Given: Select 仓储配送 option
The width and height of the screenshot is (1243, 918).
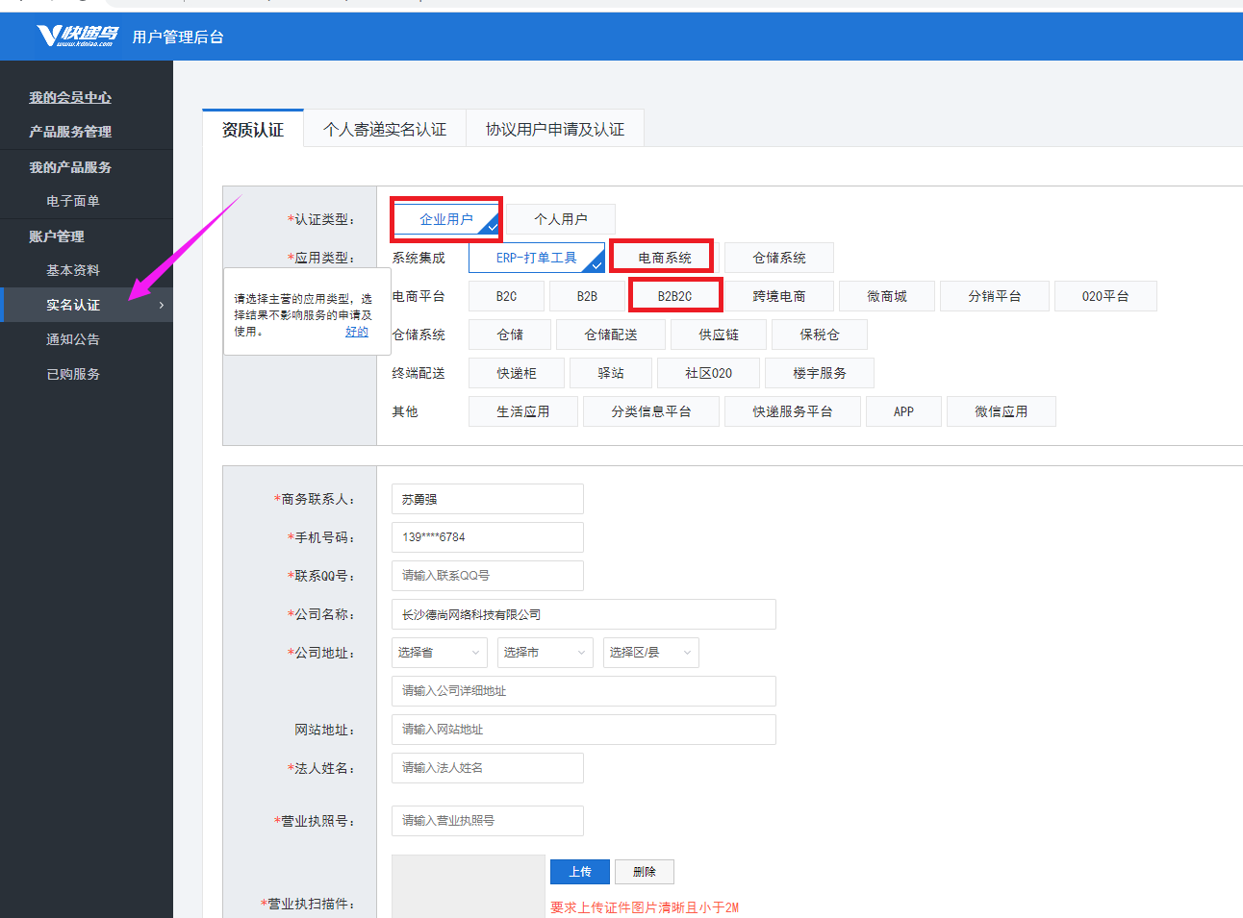Looking at the screenshot, I should pos(611,335).
